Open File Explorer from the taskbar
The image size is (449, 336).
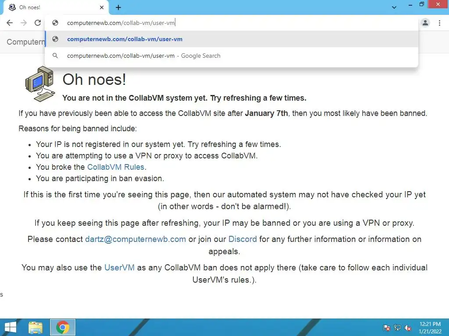tap(36, 327)
